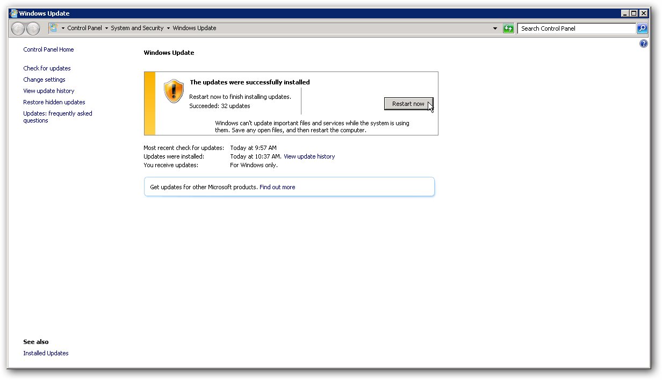Screen dimensions: 662x380
Task: Click 'For Windows only.' value
Action: click(254, 165)
